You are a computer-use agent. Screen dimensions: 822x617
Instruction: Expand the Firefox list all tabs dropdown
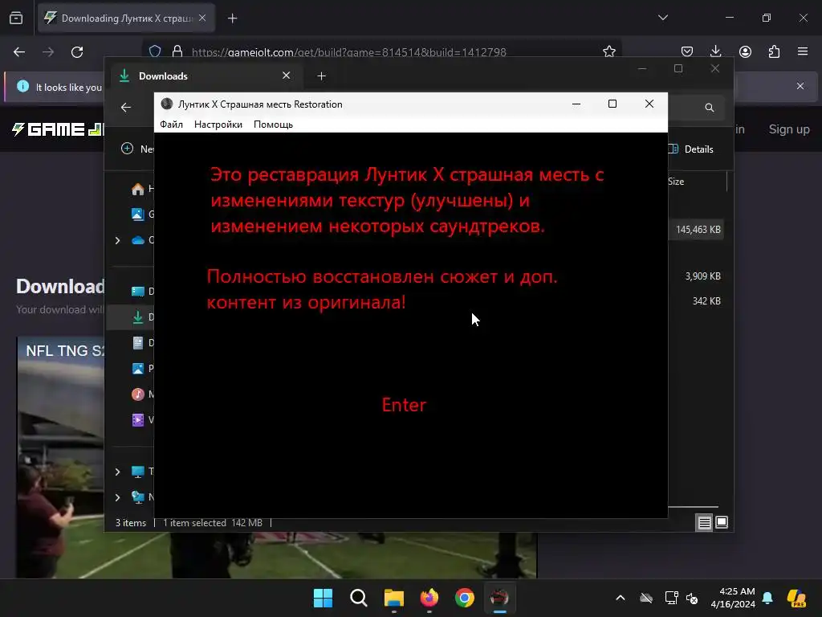[x=662, y=18]
